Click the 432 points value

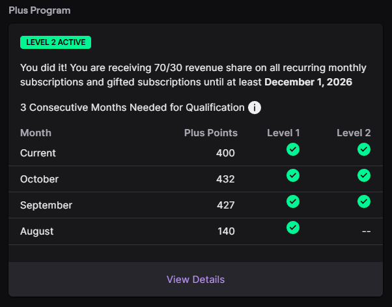pyautogui.click(x=225, y=179)
